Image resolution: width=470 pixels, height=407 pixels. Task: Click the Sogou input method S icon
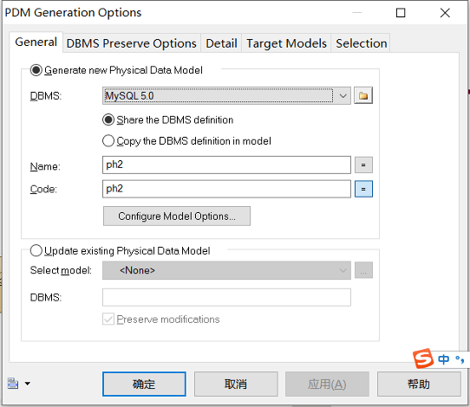(423, 359)
